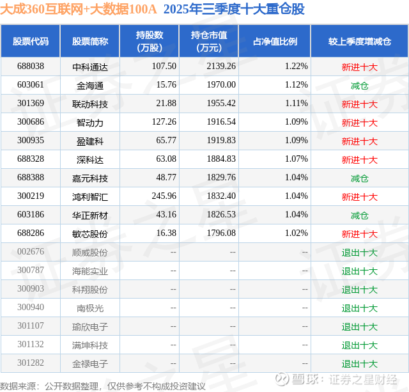The width and height of the screenshot is (409, 392).
Task: Click the 1.07% ratio cell
Action: coord(297,159)
